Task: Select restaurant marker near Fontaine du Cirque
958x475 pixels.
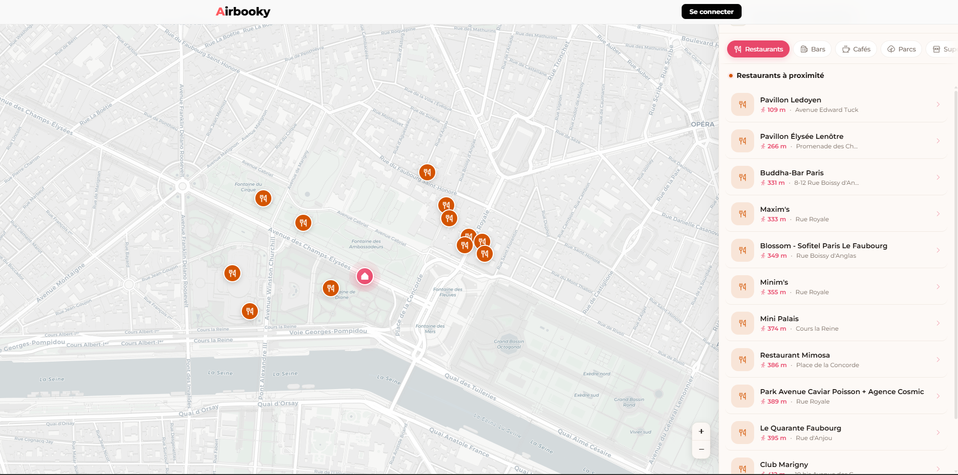Action: pos(263,198)
